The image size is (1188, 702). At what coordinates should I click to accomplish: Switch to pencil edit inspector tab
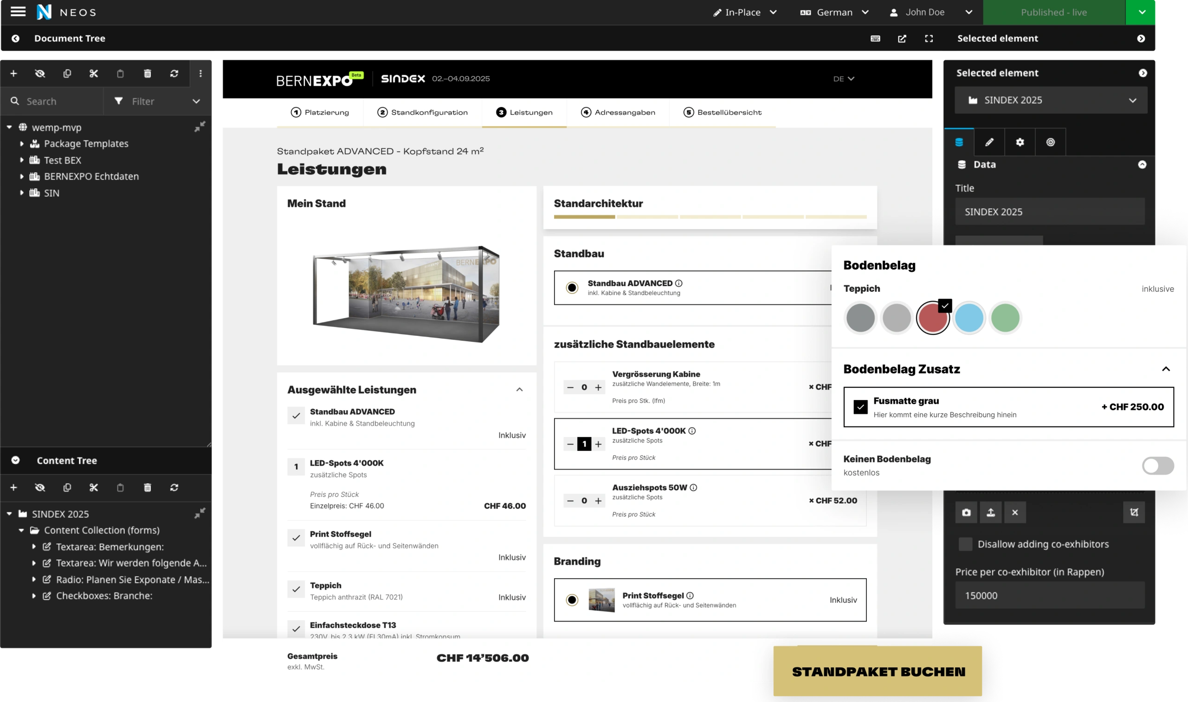point(989,142)
